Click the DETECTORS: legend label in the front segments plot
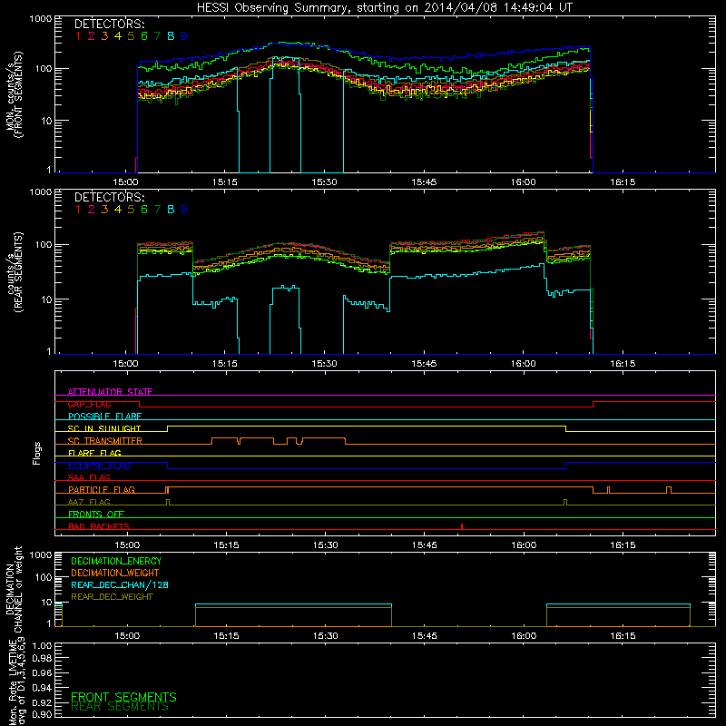Screen dimensions: 726x726 point(109,25)
